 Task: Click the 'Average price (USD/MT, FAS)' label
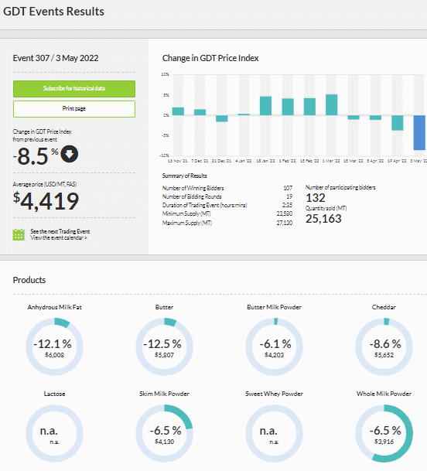click(44, 184)
